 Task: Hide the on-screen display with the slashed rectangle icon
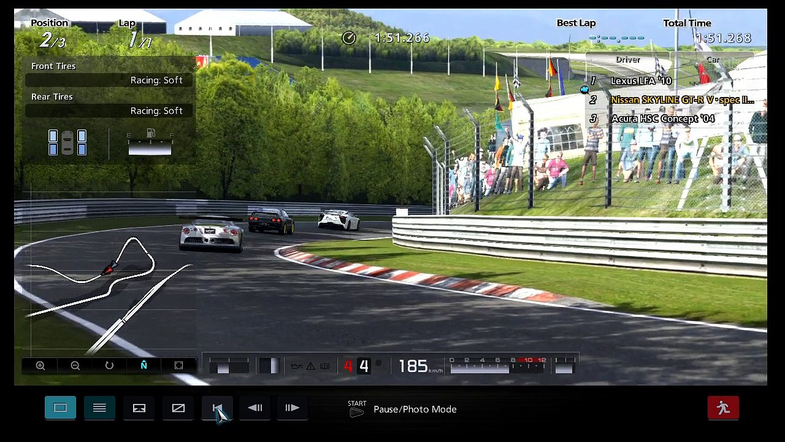[x=178, y=408]
